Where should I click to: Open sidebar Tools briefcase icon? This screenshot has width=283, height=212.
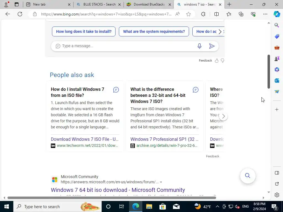pyautogui.click(x=277, y=47)
